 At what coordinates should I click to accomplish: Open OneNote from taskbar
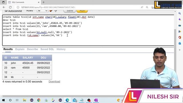96,100
